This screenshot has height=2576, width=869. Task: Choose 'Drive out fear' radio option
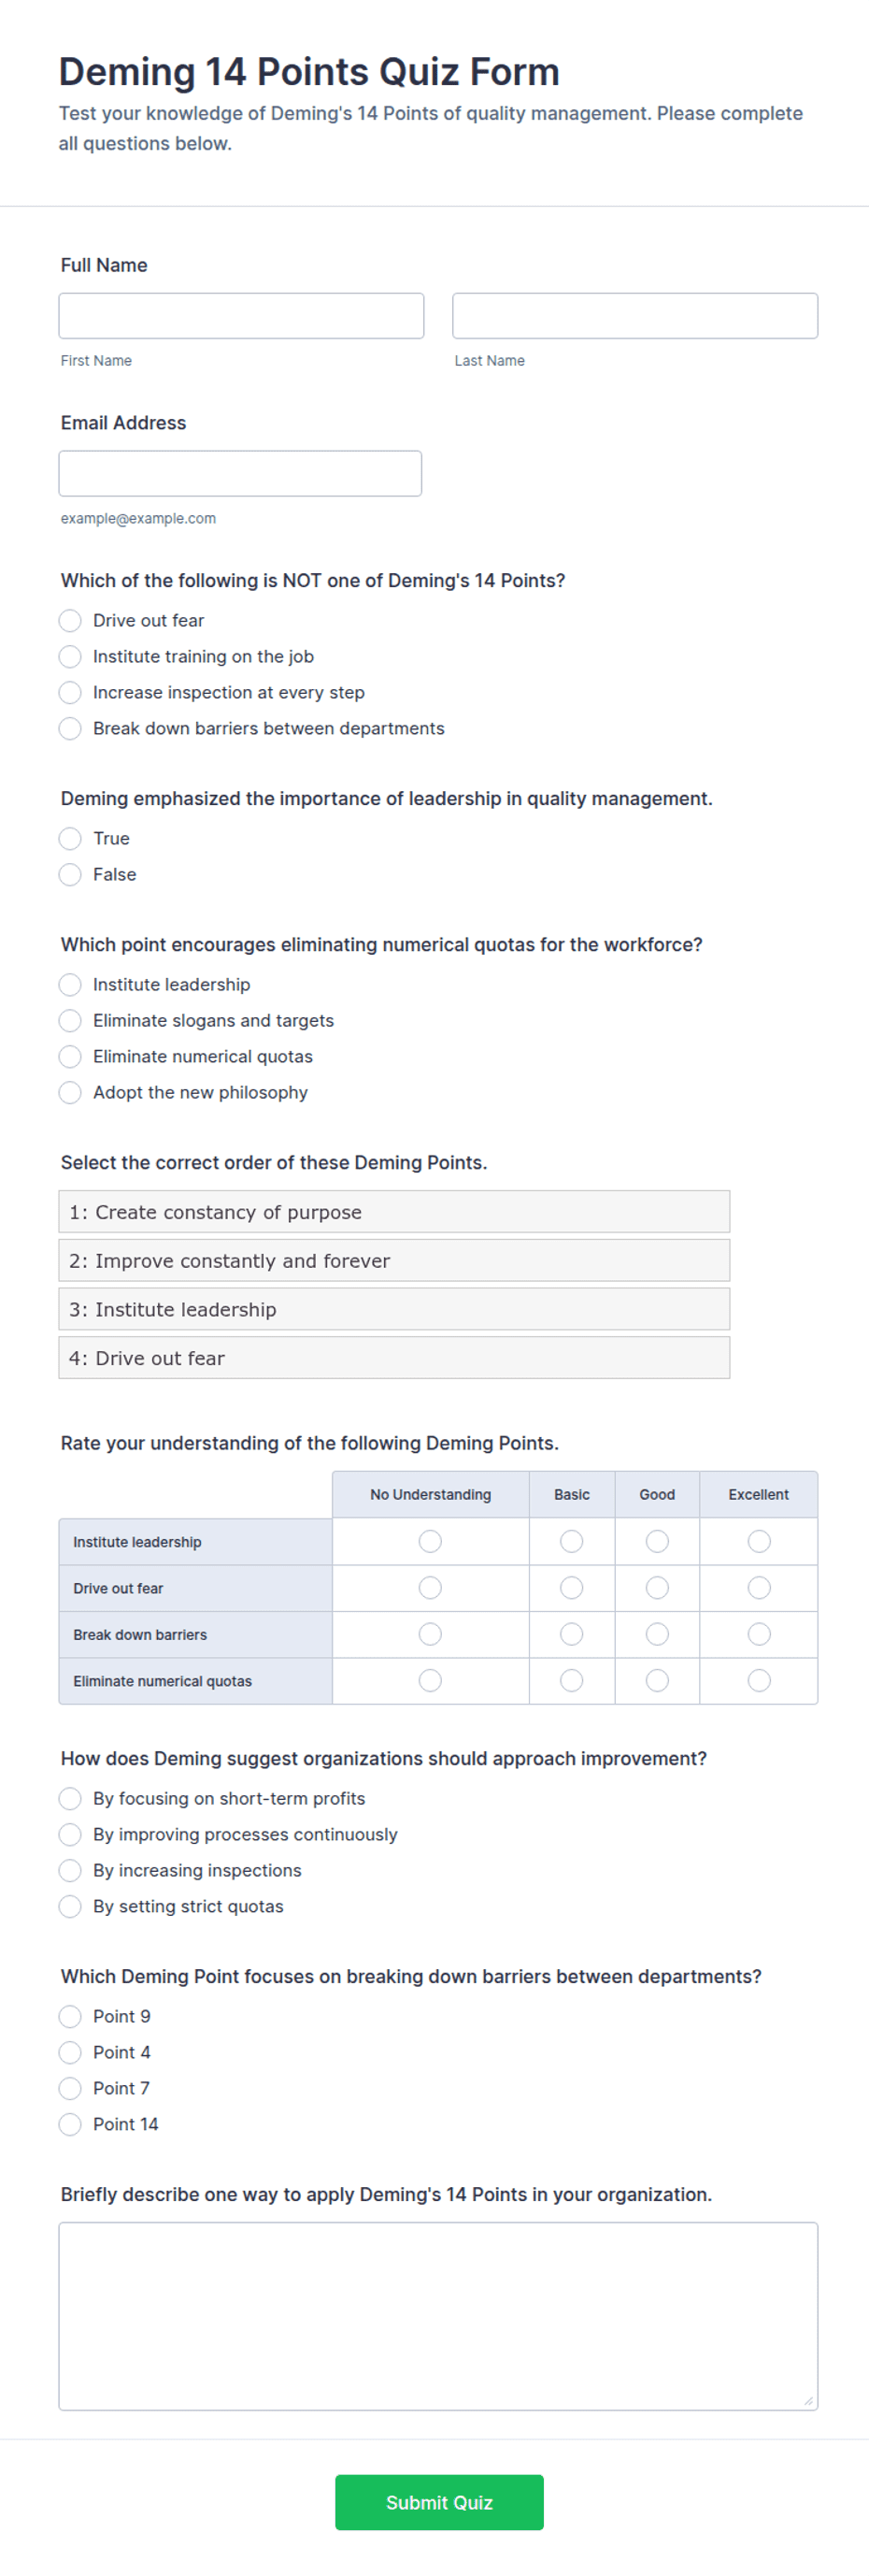click(70, 620)
